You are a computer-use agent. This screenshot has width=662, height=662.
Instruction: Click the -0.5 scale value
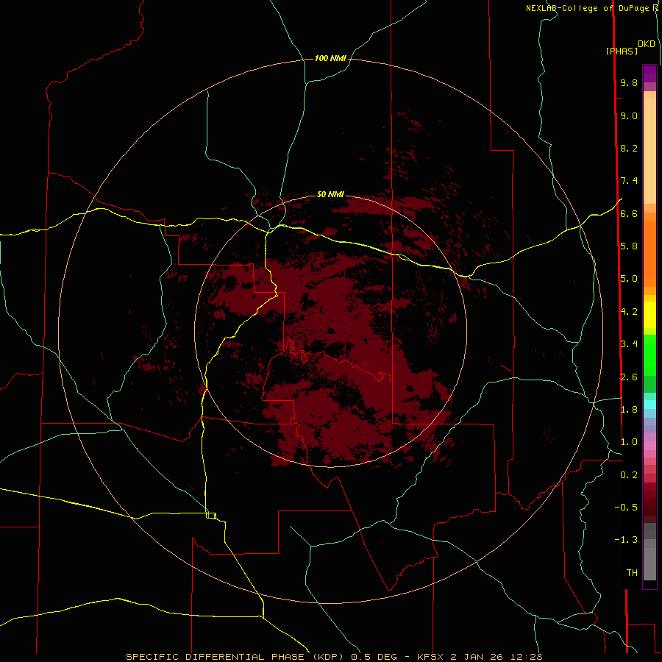point(626,508)
